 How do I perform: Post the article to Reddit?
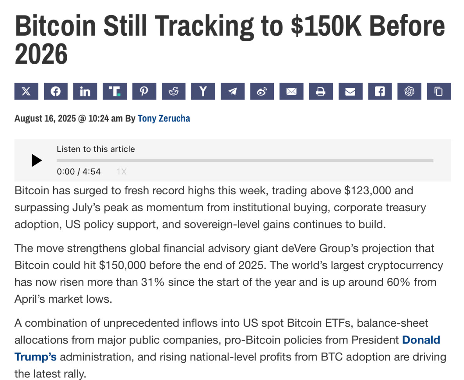[x=173, y=91]
